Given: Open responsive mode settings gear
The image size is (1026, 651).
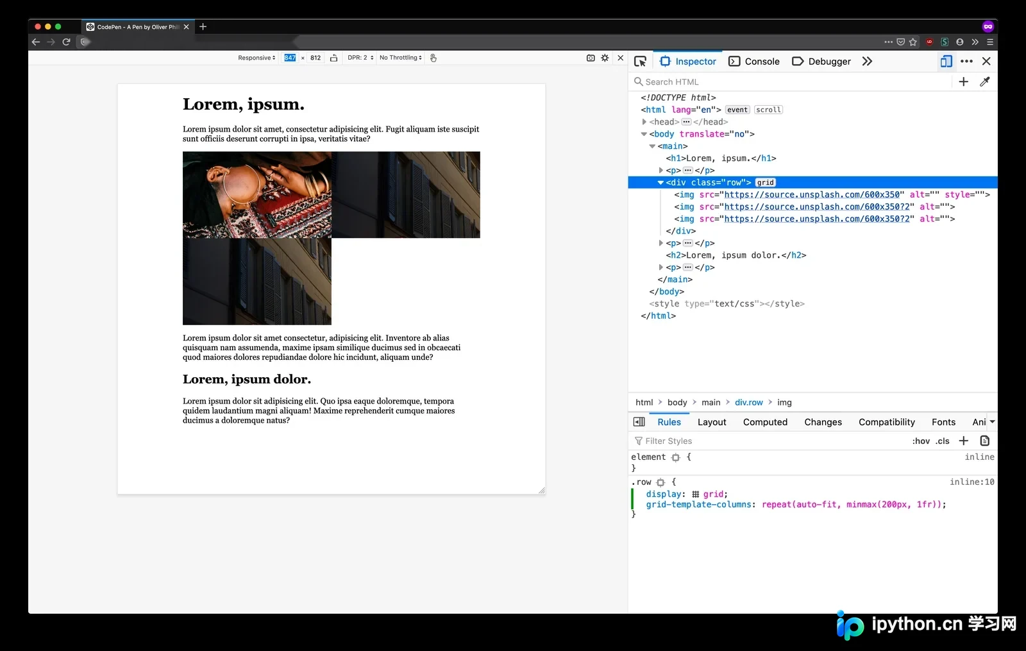Looking at the screenshot, I should pyautogui.click(x=605, y=58).
